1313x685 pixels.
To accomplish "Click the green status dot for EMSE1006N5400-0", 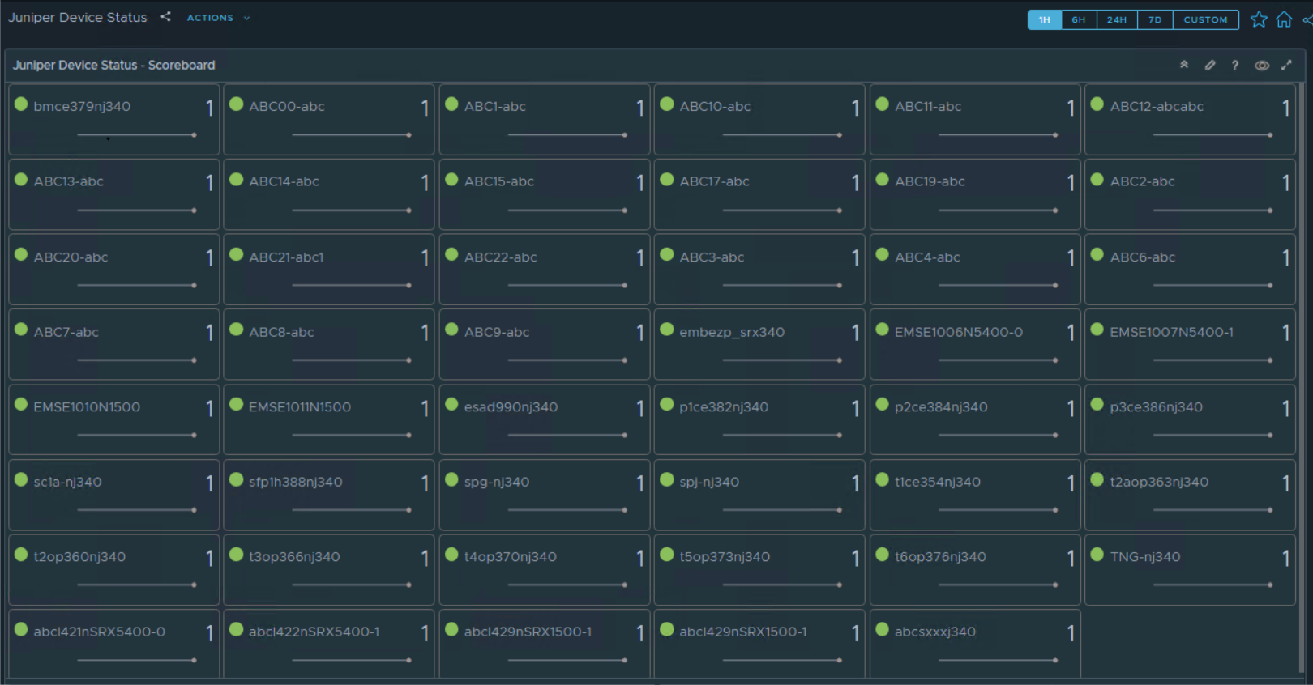I will pos(883,329).
